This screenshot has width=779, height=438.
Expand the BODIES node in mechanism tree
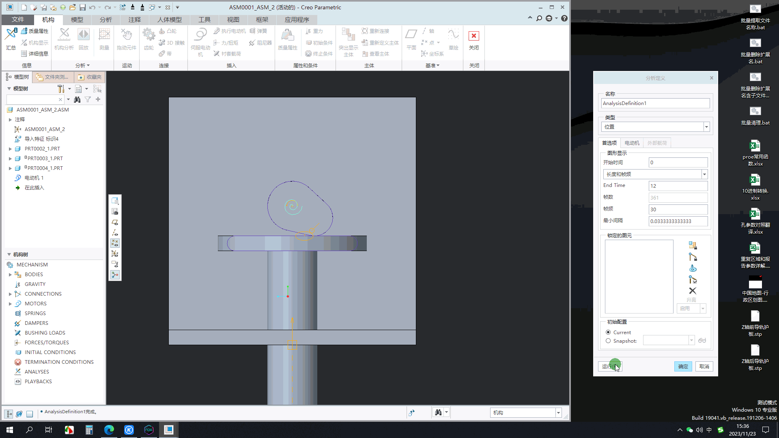10,275
